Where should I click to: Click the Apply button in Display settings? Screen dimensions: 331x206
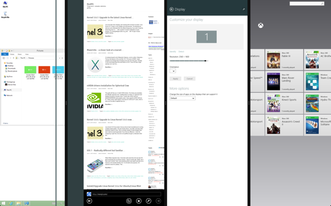(x=175, y=79)
